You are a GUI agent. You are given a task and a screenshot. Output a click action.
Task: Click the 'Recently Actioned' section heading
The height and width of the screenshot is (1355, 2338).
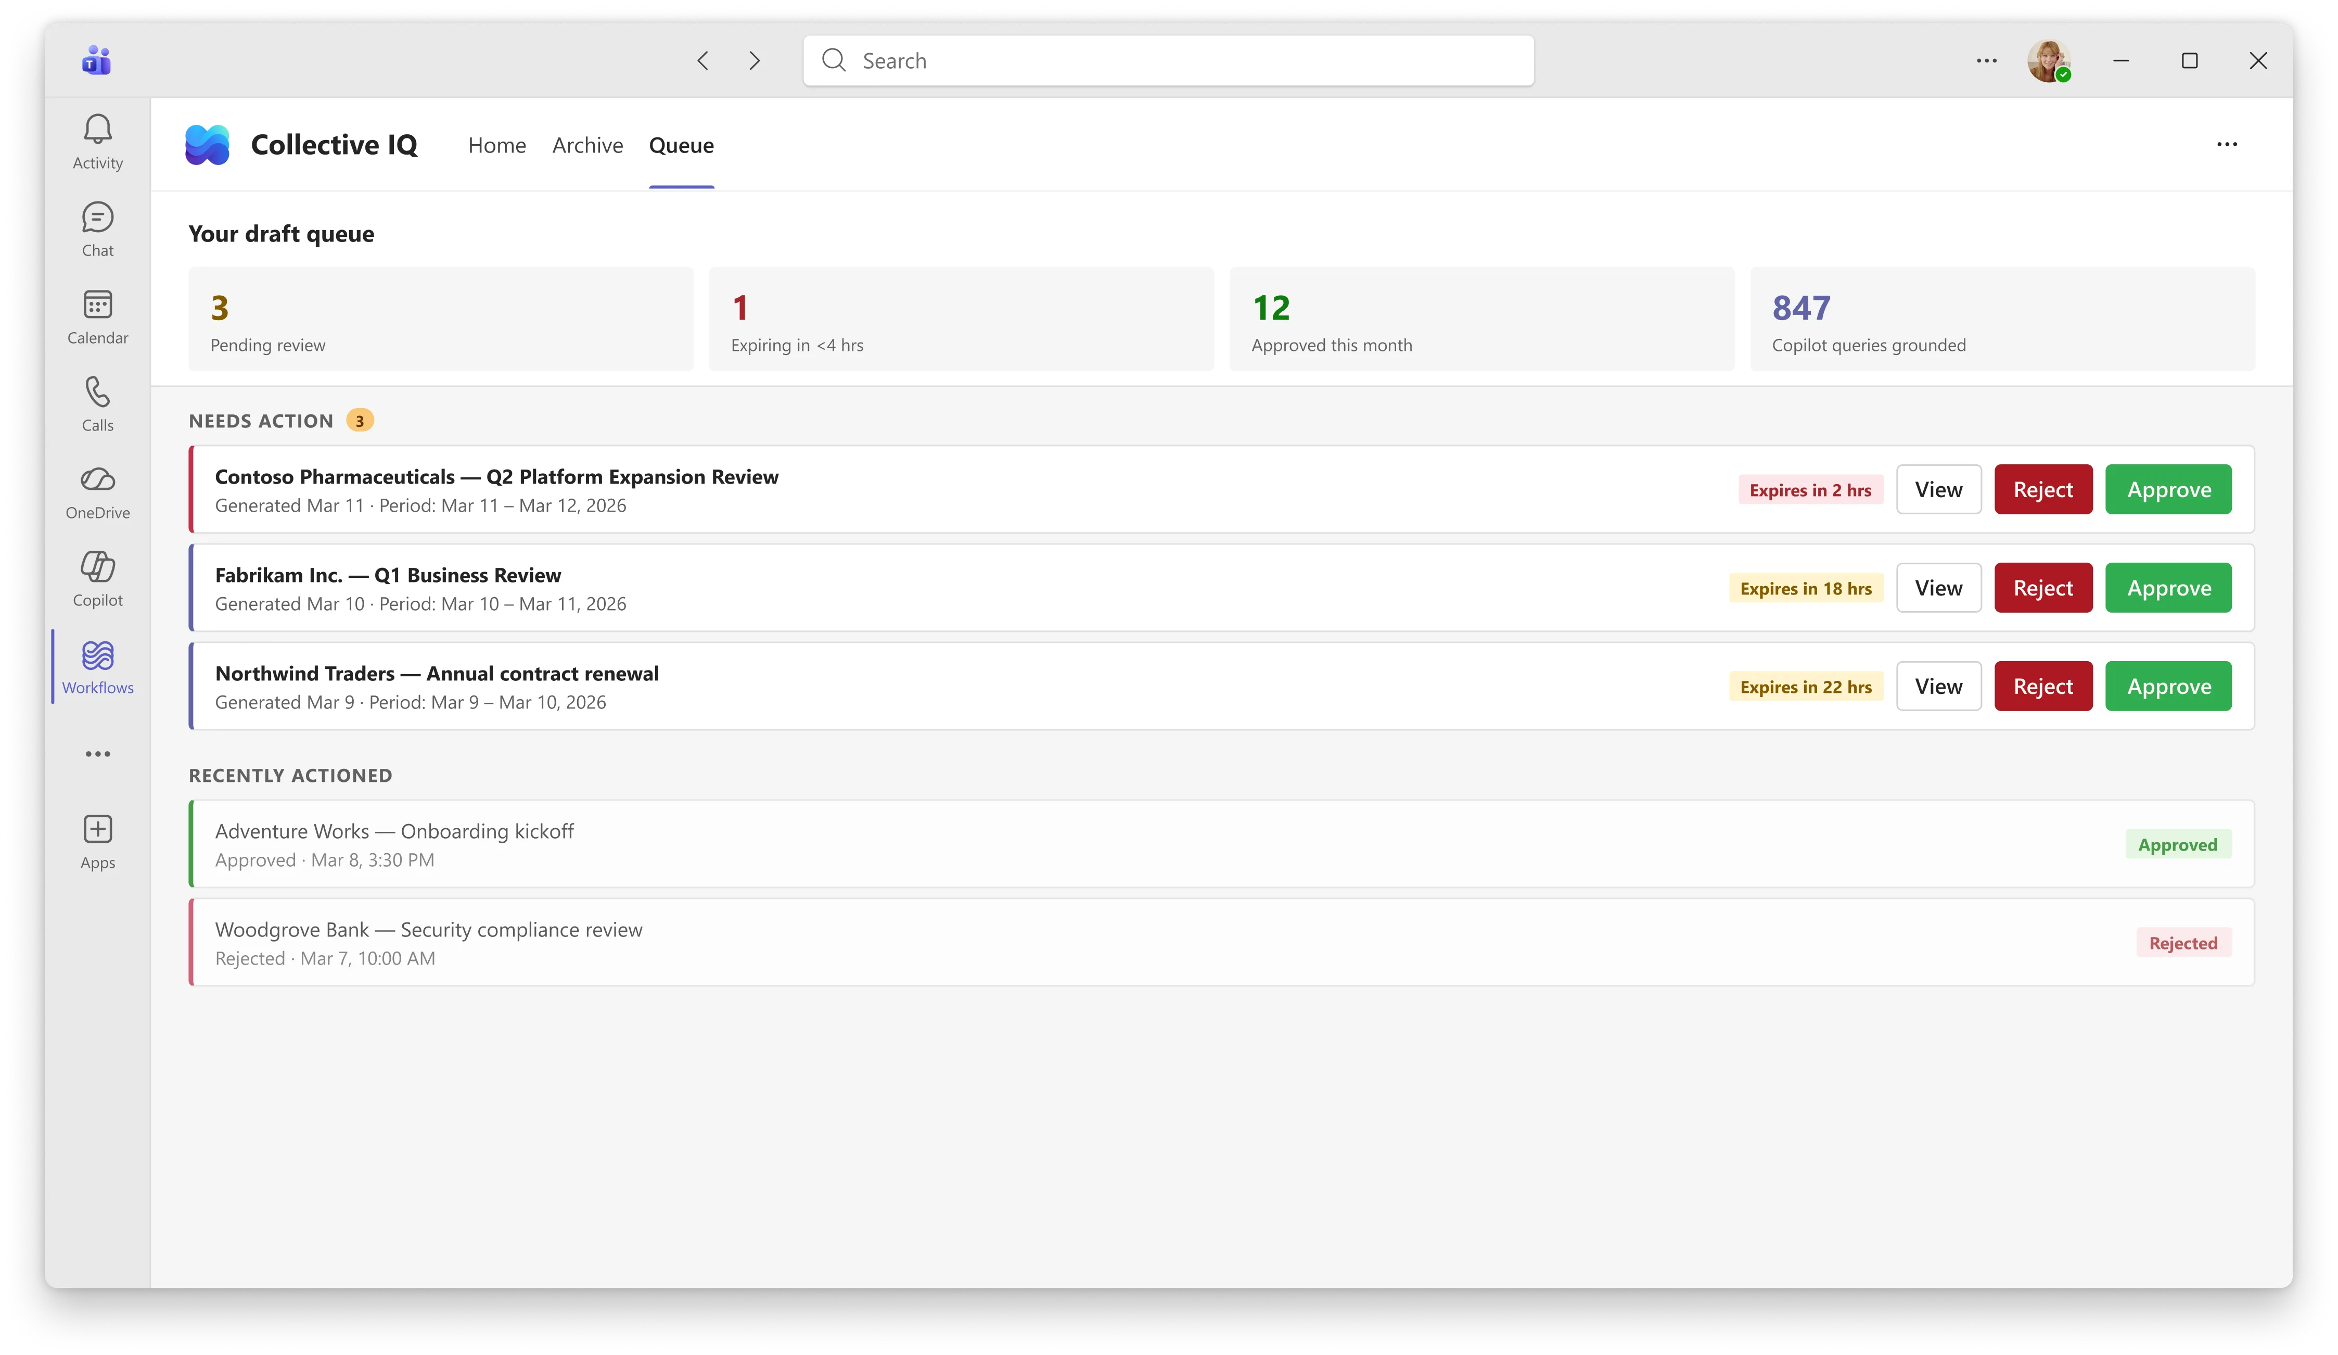290,776
